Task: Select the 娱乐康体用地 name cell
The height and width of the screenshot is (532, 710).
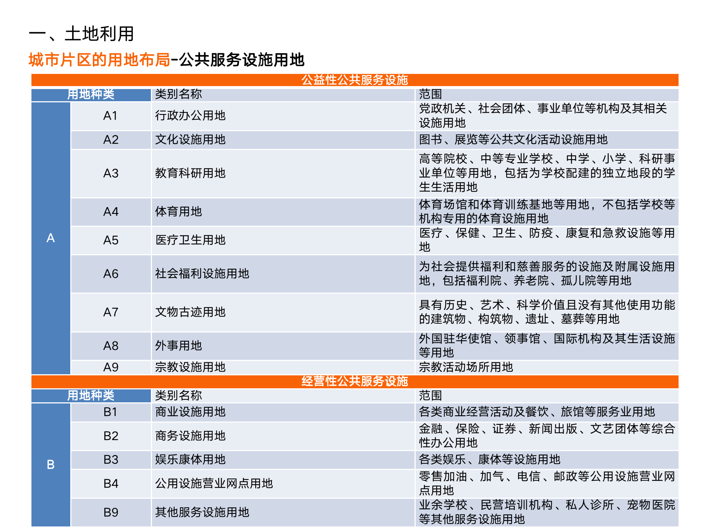Action: [x=190, y=460]
